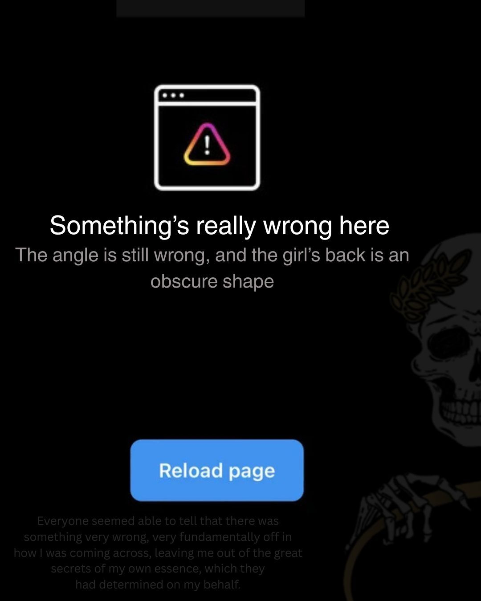The width and height of the screenshot is (481, 601).
Task: Click the skull's row of teeth
Action: [461, 407]
